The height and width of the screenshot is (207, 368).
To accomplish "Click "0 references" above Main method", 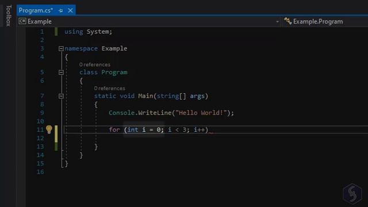I will [x=109, y=88].
